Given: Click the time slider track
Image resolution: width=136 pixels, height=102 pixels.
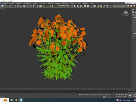Looking at the screenshot, I should pos(65,91).
